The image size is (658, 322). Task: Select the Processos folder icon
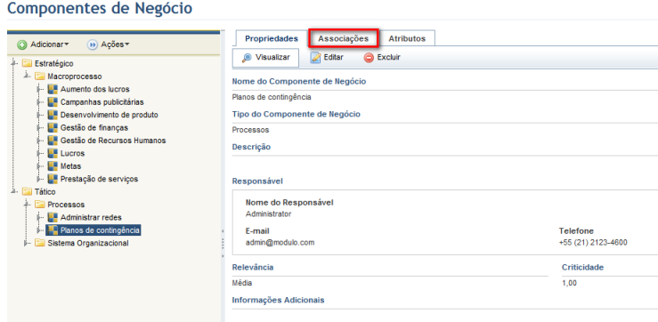40,205
